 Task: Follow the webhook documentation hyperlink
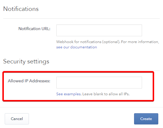76,47
